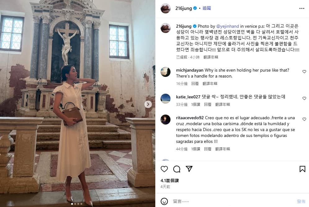Share post with paper plane icon
This screenshot has width=309, height=207.
click(x=189, y=169)
